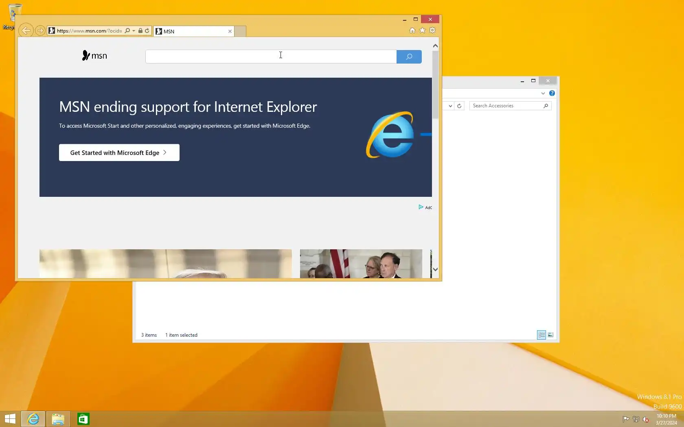
Task: Click the Search Accessories magnifier icon
Action: pyautogui.click(x=546, y=106)
